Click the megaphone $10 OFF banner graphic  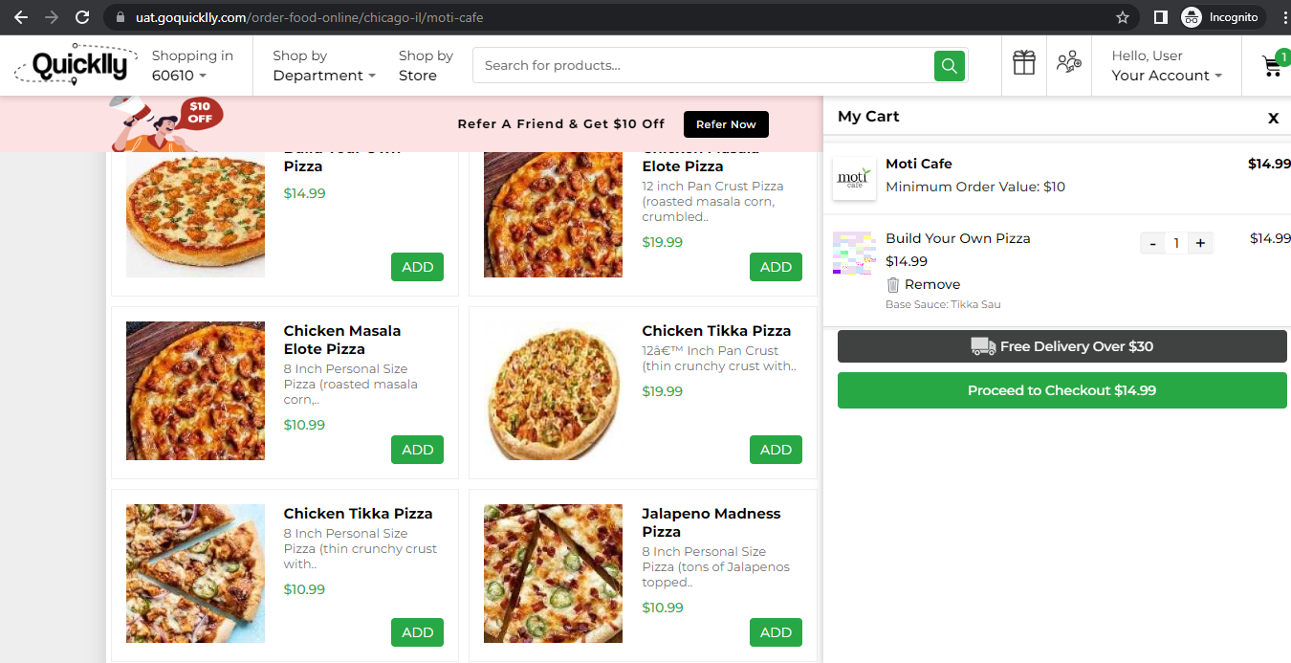tap(166, 123)
